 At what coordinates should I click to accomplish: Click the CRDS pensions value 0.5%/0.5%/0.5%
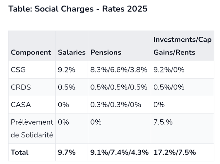tap(119, 87)
